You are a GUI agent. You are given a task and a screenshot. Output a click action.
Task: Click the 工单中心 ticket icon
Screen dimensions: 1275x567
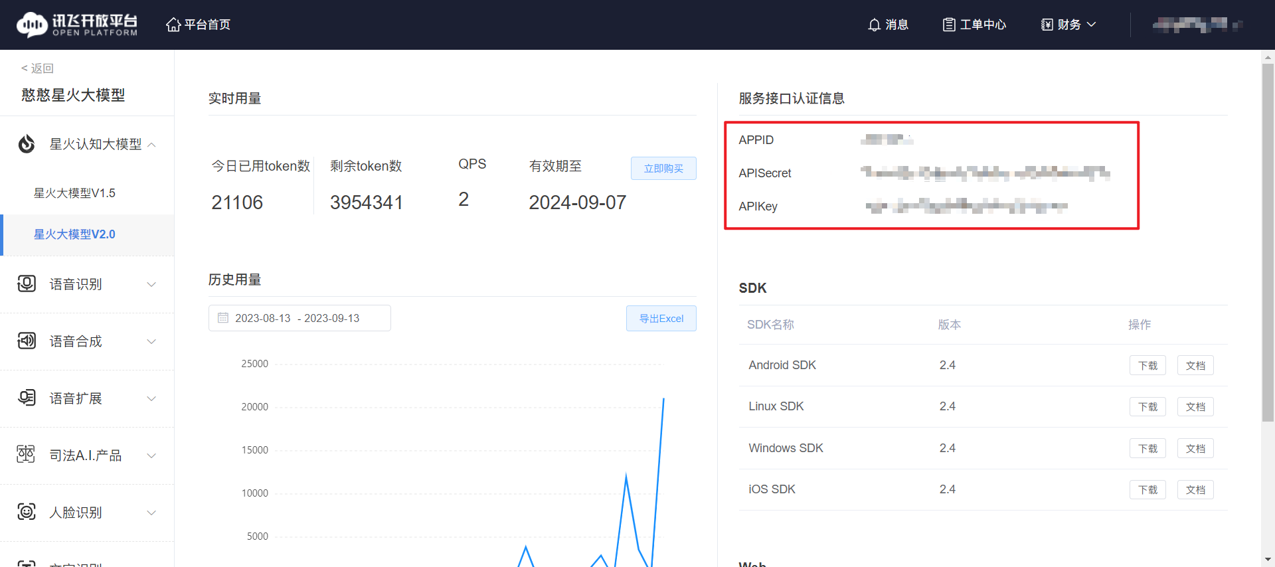[949, 25]
